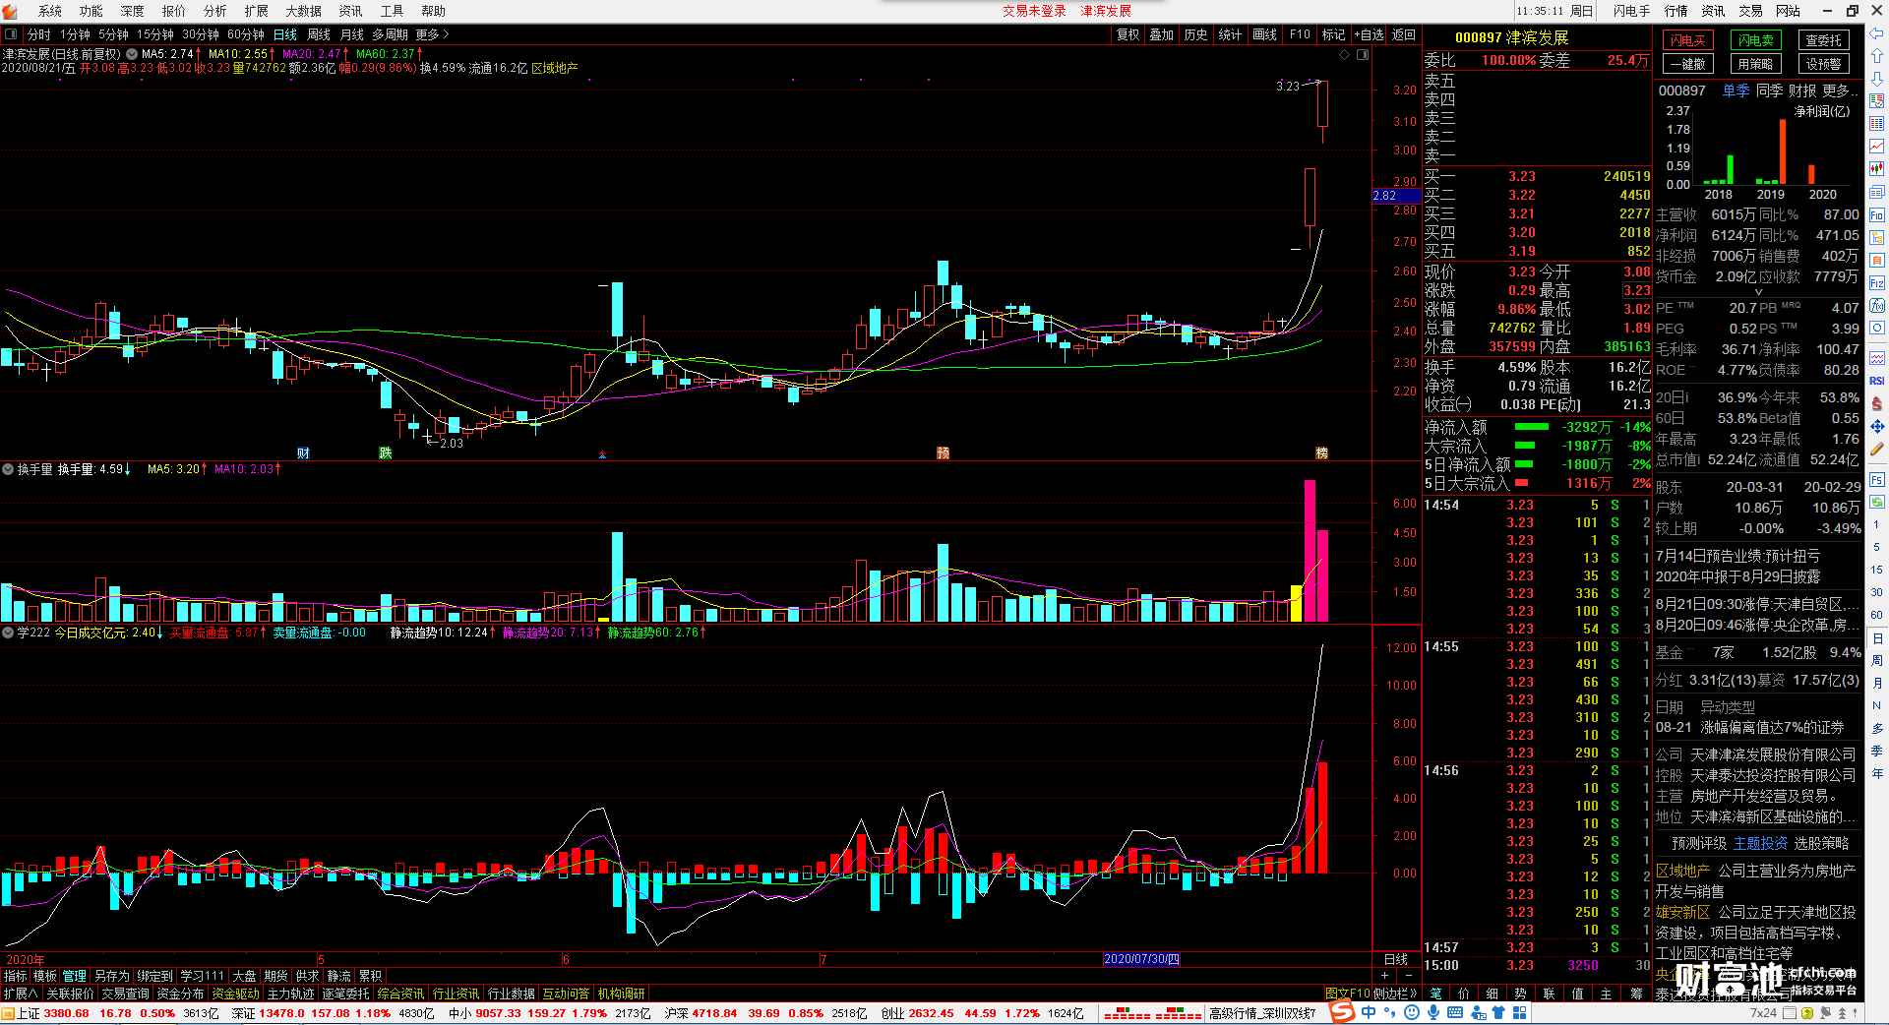
Task: Expand the chevron below 货币金 row
Action: 1759,292
